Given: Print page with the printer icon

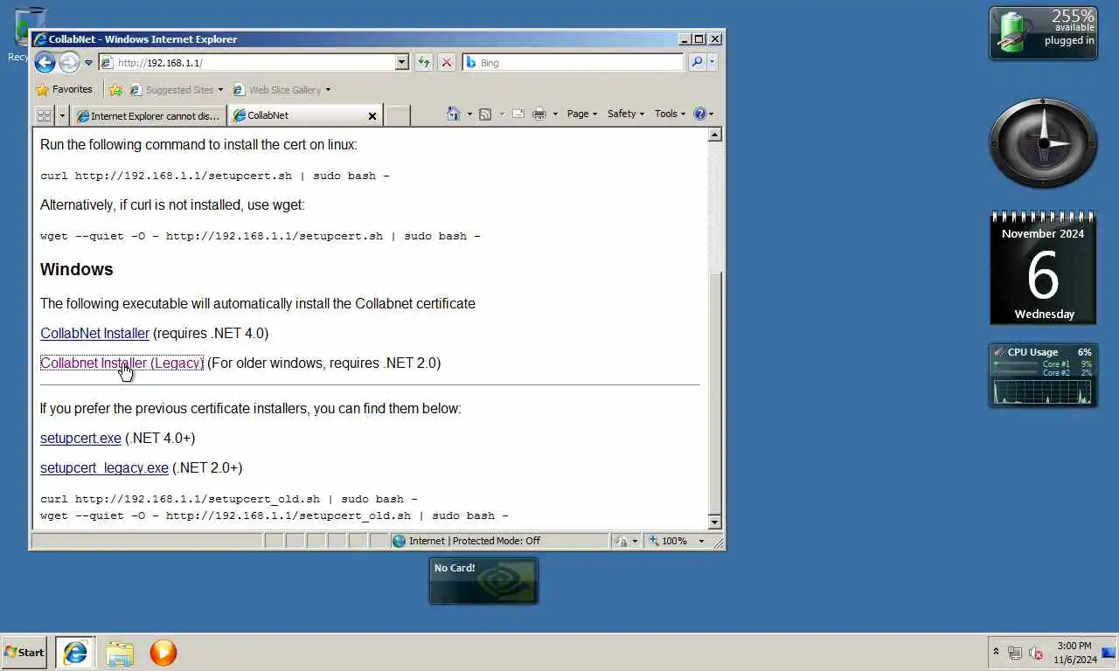Looking at the screenshot, I should pyautogui.click(x=539, y=114).
